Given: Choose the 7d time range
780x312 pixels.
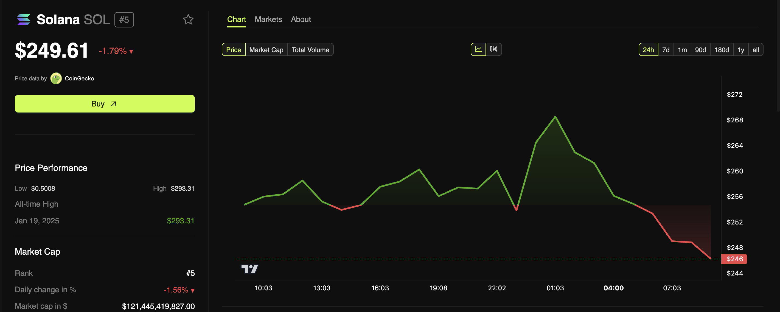Looking at the screenshot, I should point(666,50).
